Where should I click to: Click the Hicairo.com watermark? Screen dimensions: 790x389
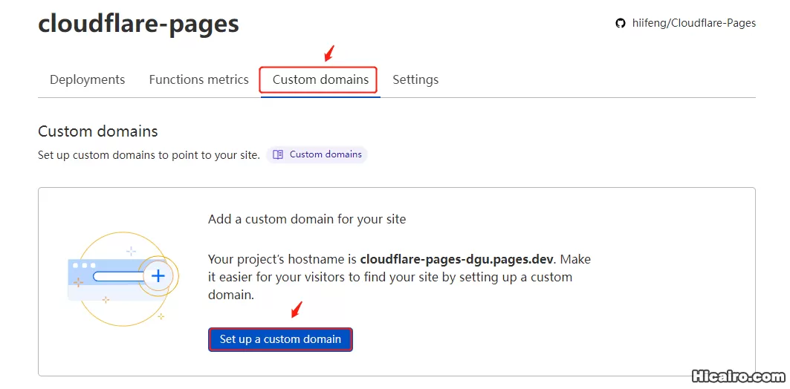point(736,376)
